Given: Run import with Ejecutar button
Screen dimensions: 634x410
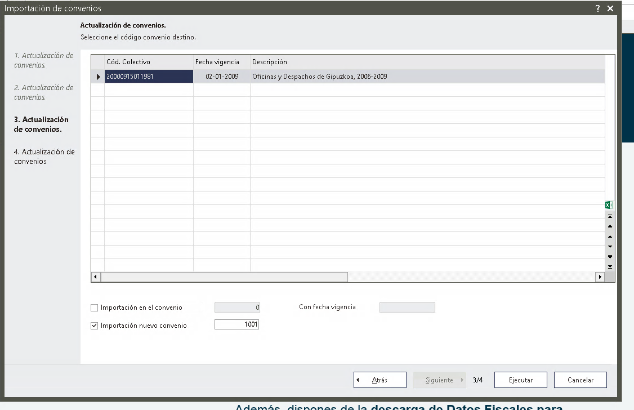Looking at the screenshot, I should pos(520,380).
